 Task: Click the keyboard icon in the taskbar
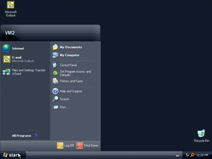coord(178,155)
